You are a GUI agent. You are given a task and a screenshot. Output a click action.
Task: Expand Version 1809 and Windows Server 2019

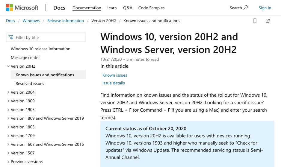tap(8, 118)
